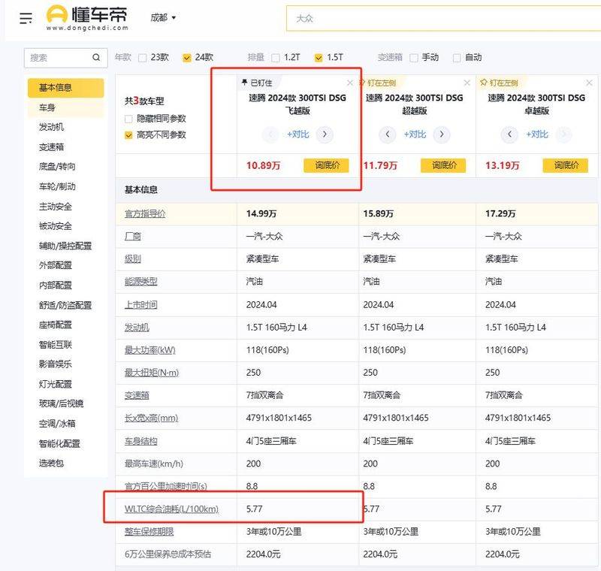Pin 卓越版 column to left
The height and width of the screenshot is (571, 601).
pos(499,83)
